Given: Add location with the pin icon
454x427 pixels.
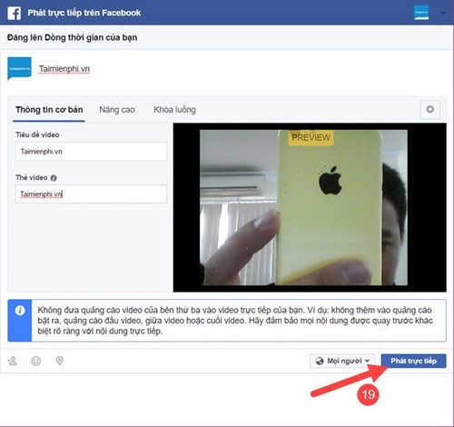Looking at the screenshot, I should click(60, 361).
